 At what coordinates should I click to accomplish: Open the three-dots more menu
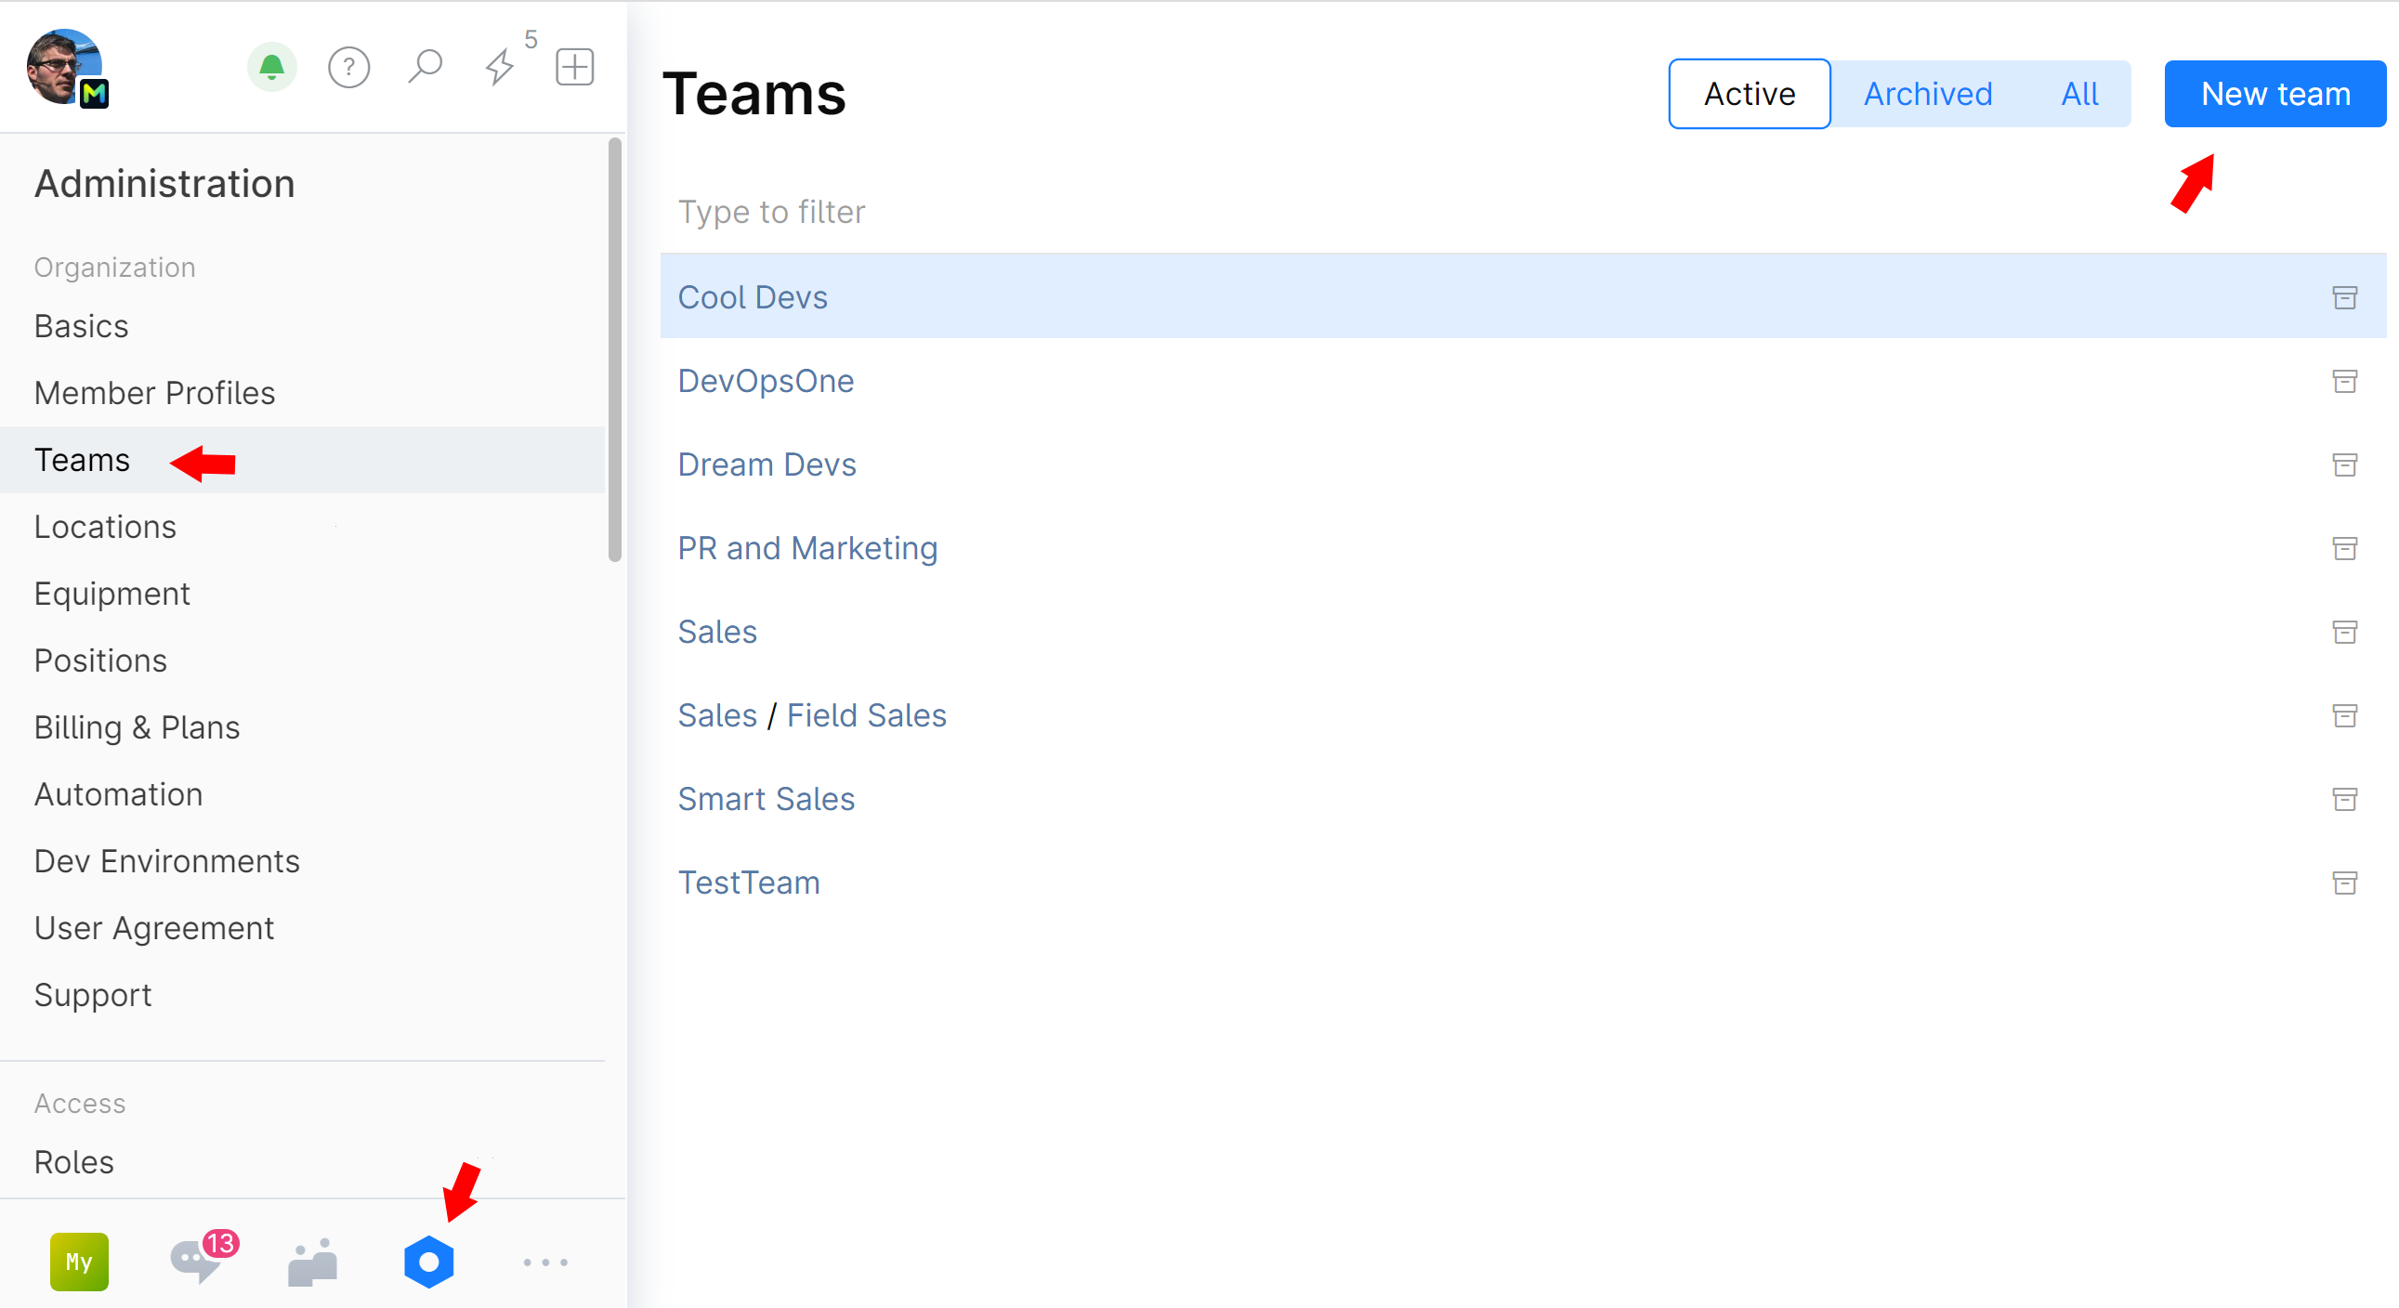tap(544, 1262)
